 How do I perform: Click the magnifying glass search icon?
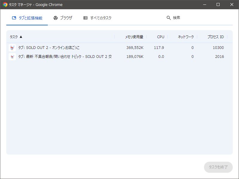click(168, 18)
